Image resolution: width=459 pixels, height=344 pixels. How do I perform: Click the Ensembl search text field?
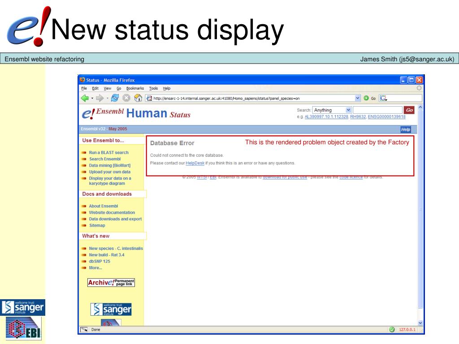(377, 110)
